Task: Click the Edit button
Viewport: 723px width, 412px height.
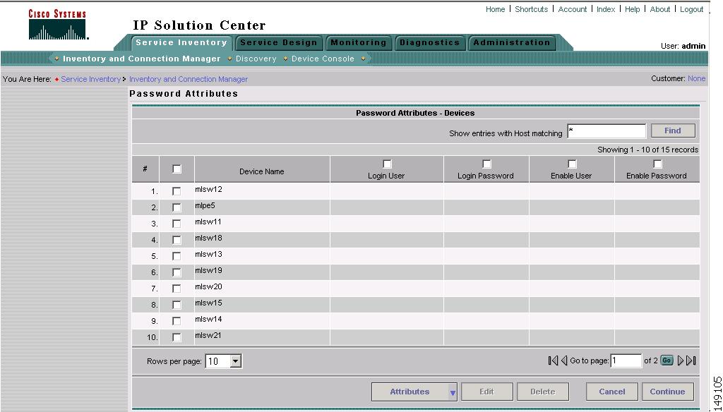Action: click(487, 392)
